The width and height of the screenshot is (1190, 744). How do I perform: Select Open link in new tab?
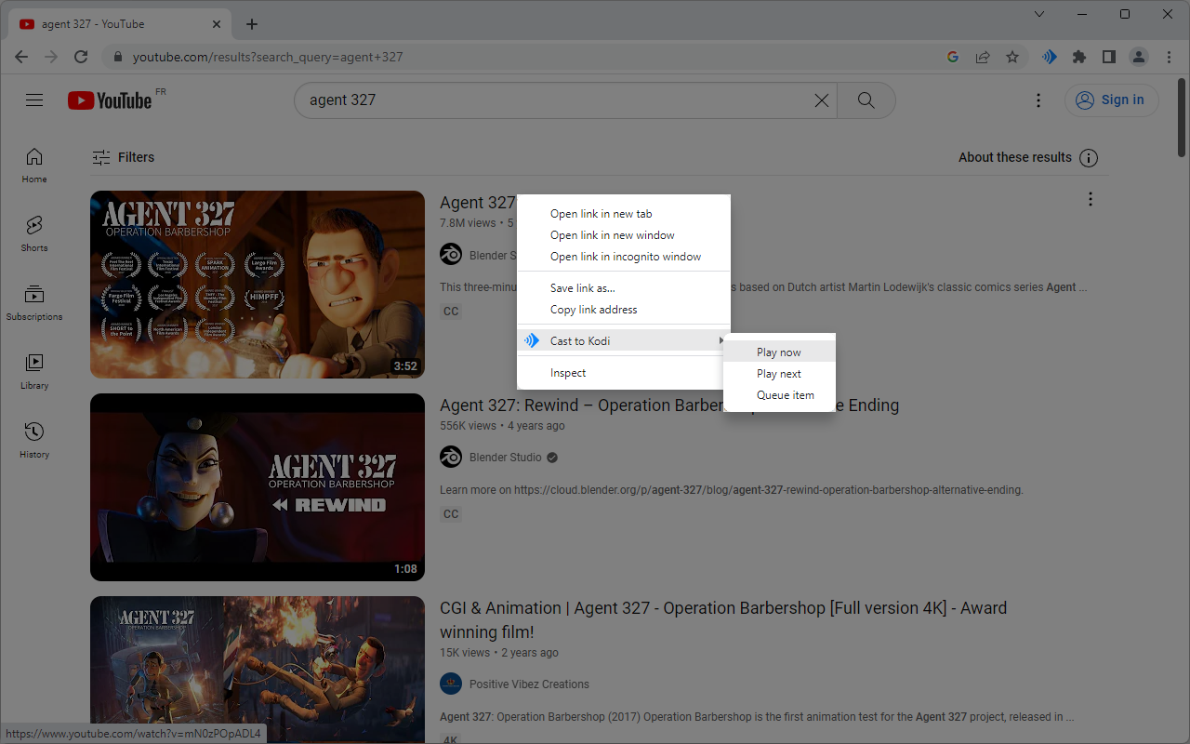pyautogui.click(x=624, y=214)
